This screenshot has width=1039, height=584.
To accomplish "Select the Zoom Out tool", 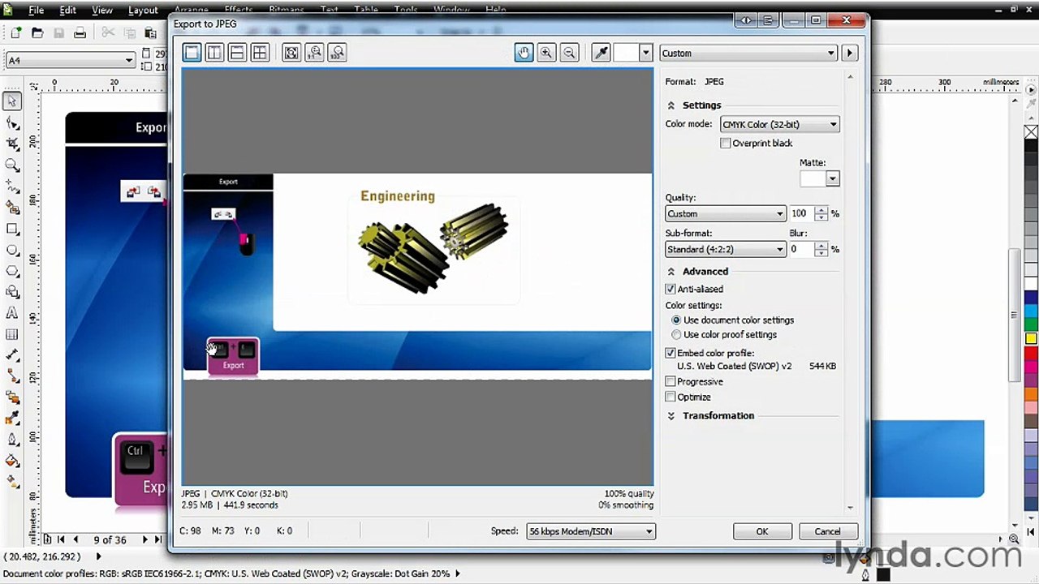I will coord(569,53).
